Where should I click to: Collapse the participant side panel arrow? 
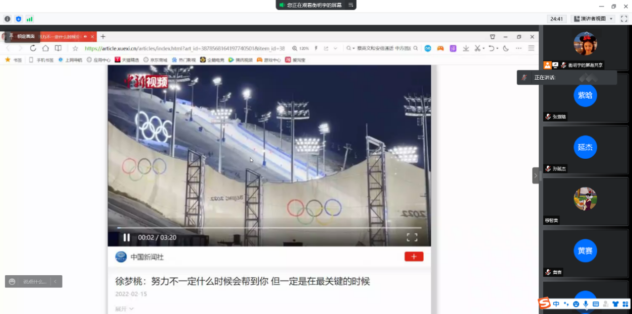535,175
